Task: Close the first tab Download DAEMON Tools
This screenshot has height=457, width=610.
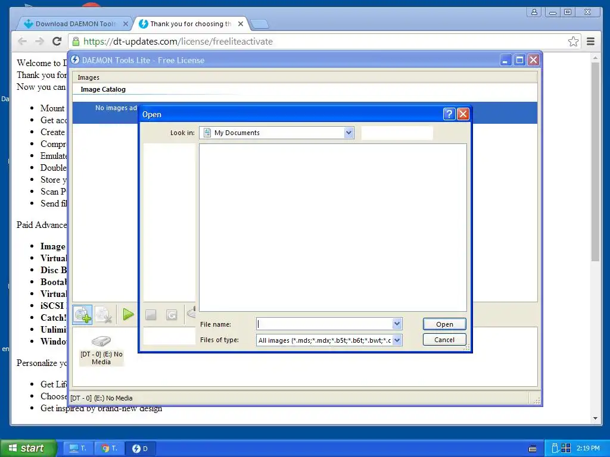Action: click(125, 24)
